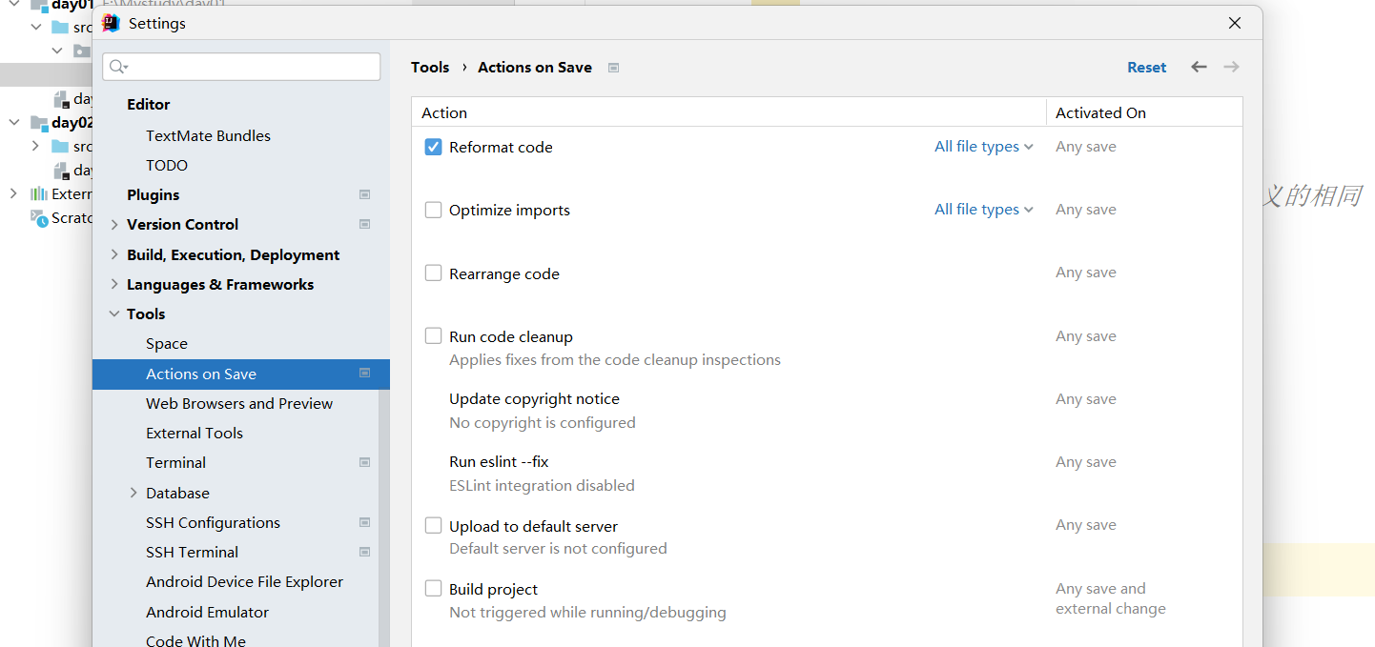1375x647 pixels.
Task: Click the back navigation arrow icon
Action: pyautogui.click(x=1199, y=67)
